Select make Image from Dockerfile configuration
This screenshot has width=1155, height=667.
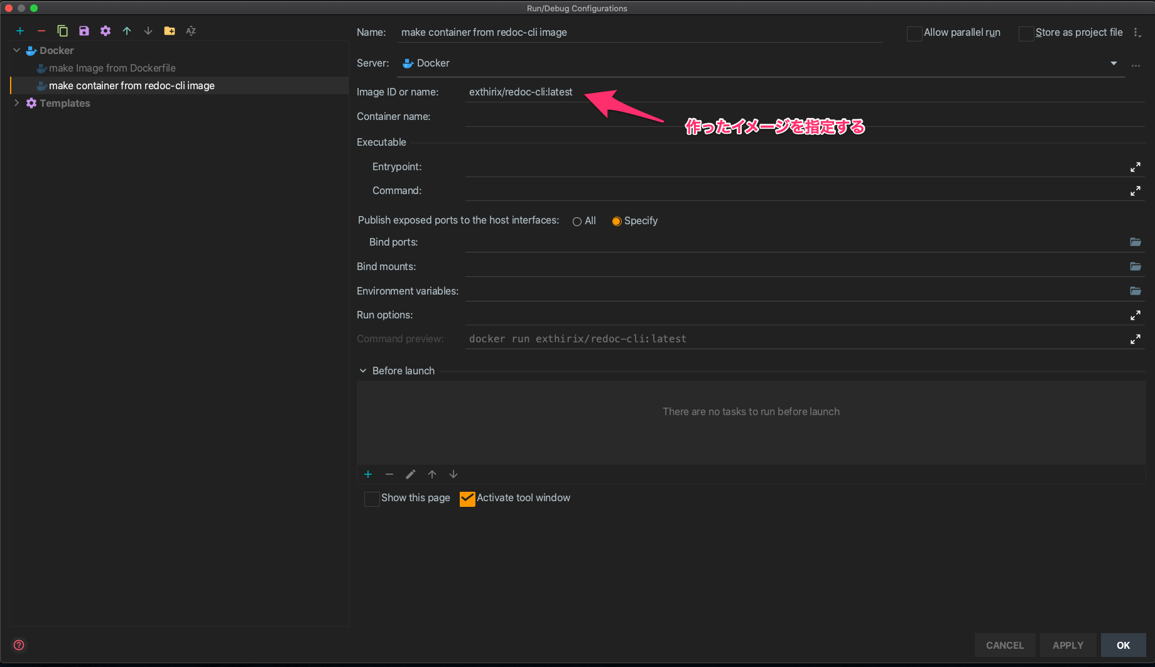[112, 68]
